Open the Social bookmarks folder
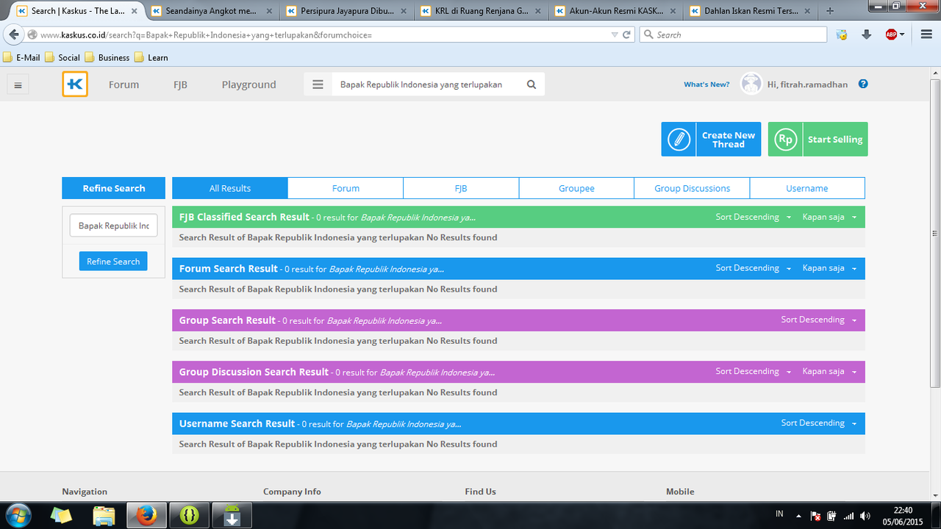 (62, 57)
